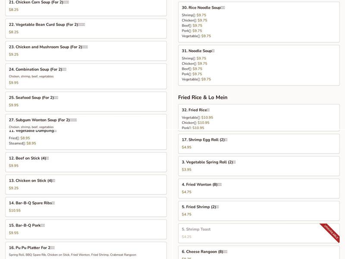Screen dimensions: 345x259
Task: Select Shrimp Egg Roll (2) item
Action: click(x=259, y=144)
